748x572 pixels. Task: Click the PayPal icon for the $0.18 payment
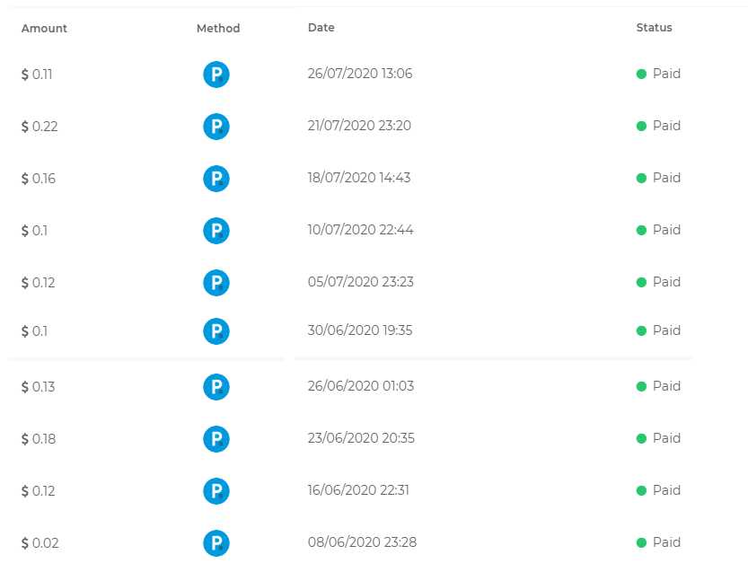[x=216, y=439]
